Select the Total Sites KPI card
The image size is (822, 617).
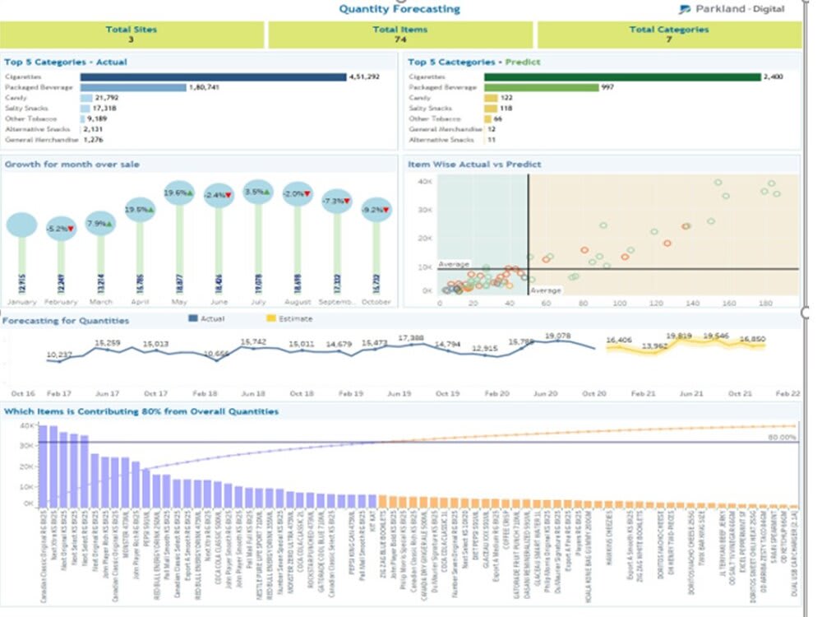pyautogui.click(x=132, y=33)
